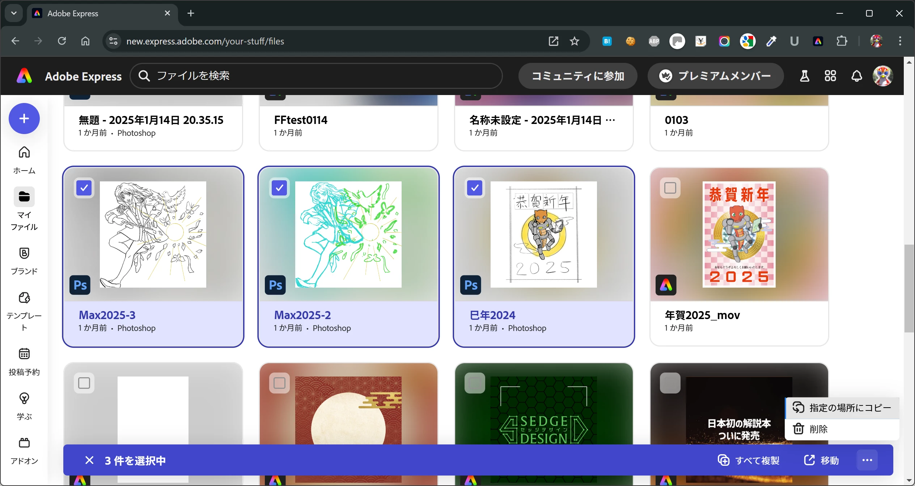Open the Chrome three-dot menu
The image size is (915, 486).
[900, 41]
